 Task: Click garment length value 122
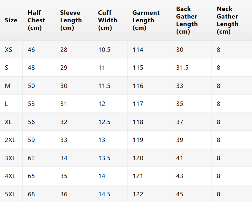click(x=138, y=194)
